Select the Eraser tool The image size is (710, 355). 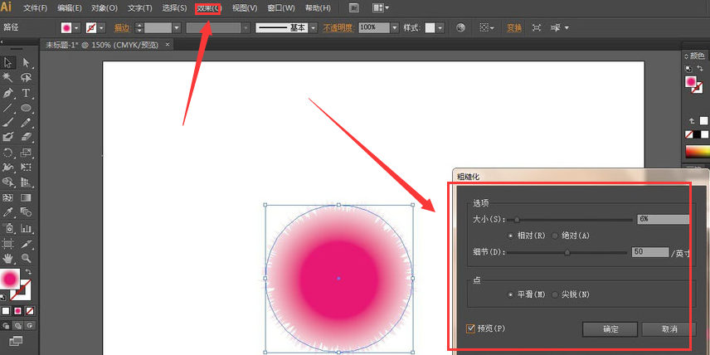(26, 136)
